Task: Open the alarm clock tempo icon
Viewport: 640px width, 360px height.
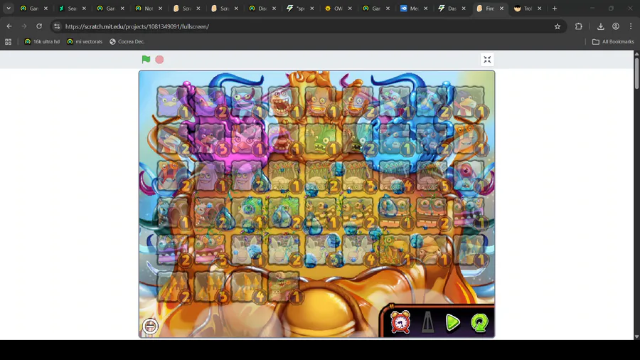Action: (400, 322)
